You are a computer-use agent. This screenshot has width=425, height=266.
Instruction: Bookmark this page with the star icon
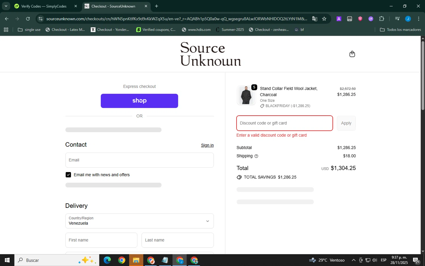pyautogui.click(x=324, y=19)
